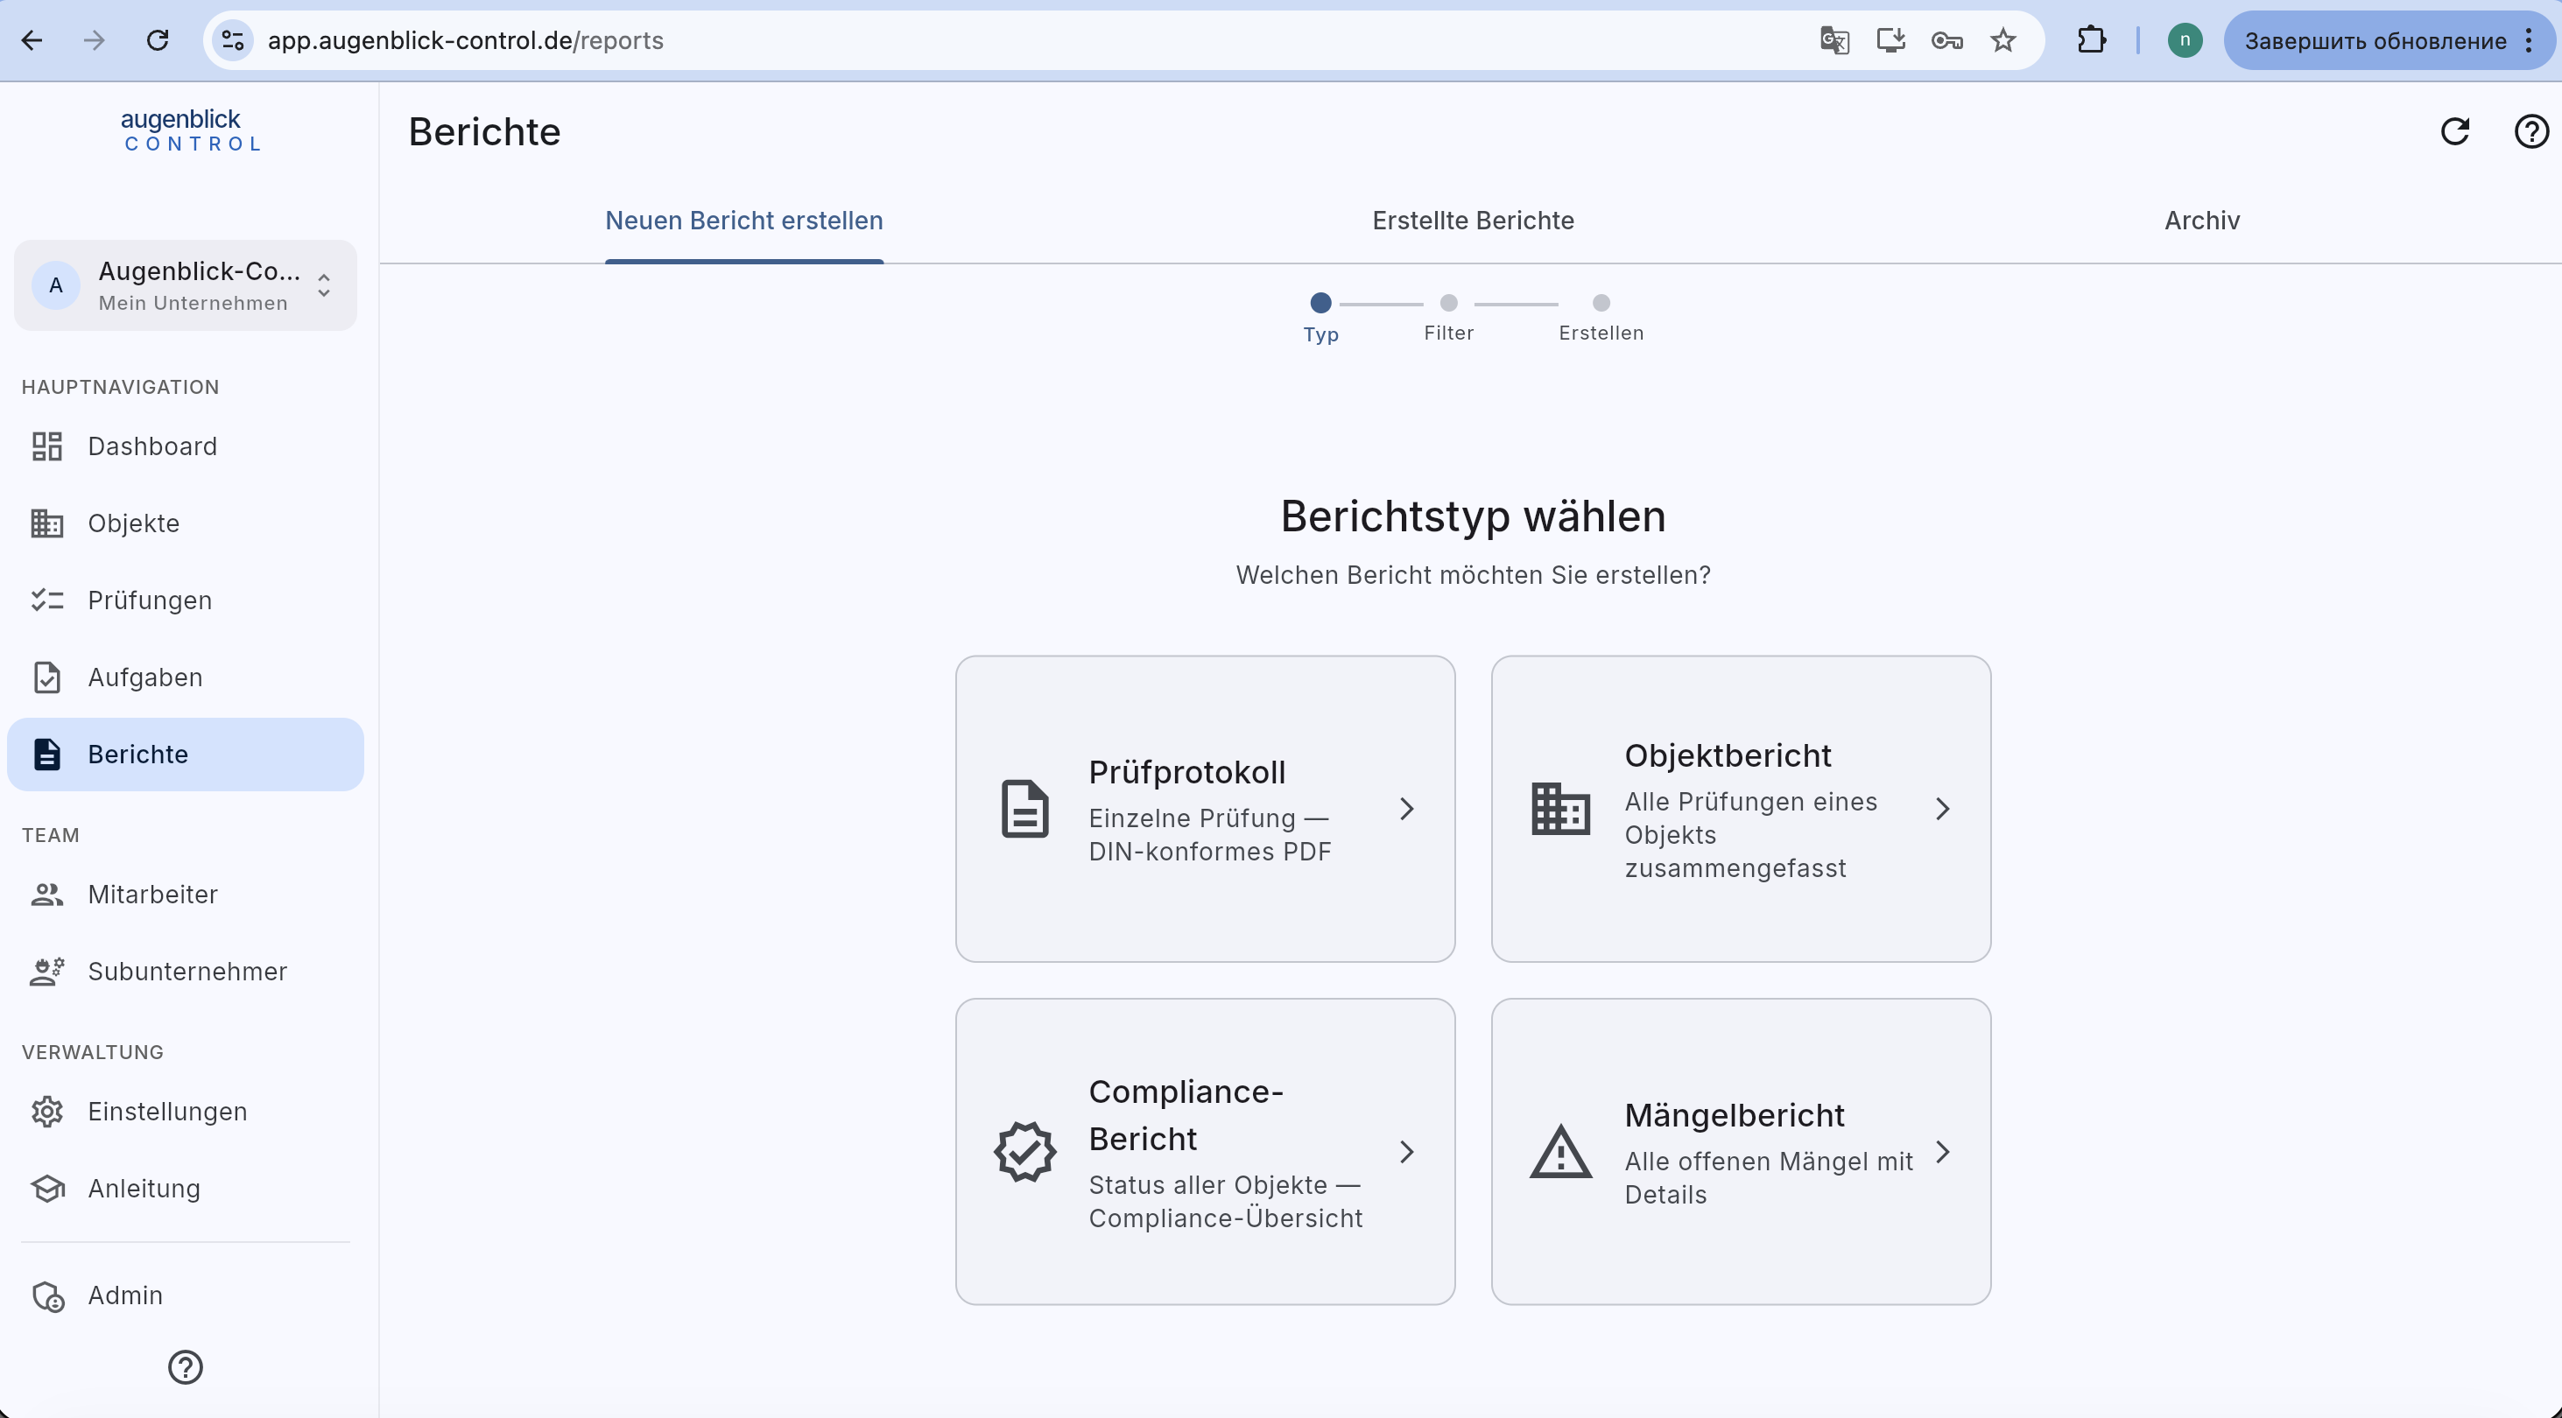Screen dimensions: 2562x1418
Task: Click the chevron arrow on Objektbericht card
Action: coord(1942,809)
